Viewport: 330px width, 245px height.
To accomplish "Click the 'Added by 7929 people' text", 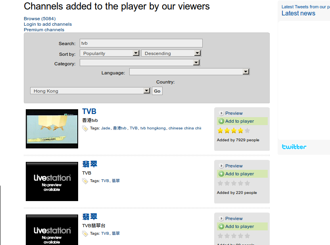I will 238,140.
